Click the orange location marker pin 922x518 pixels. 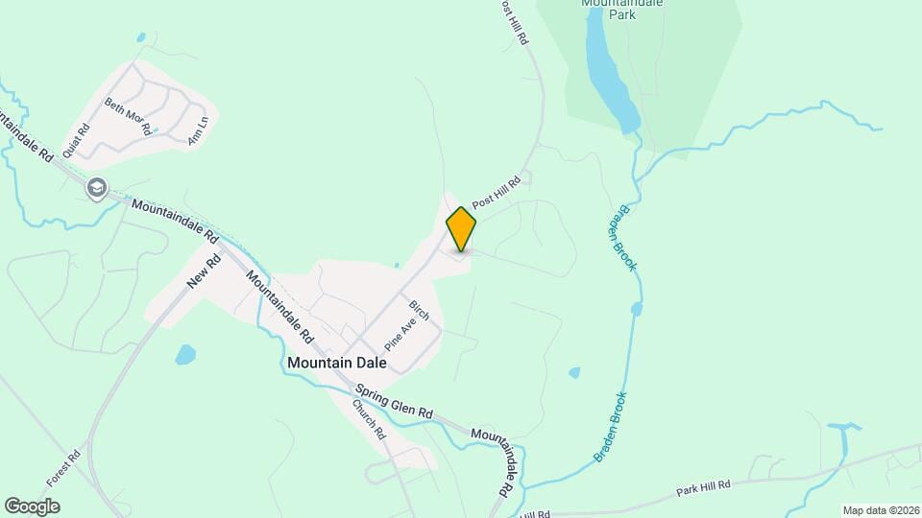(x=461, y=229)
